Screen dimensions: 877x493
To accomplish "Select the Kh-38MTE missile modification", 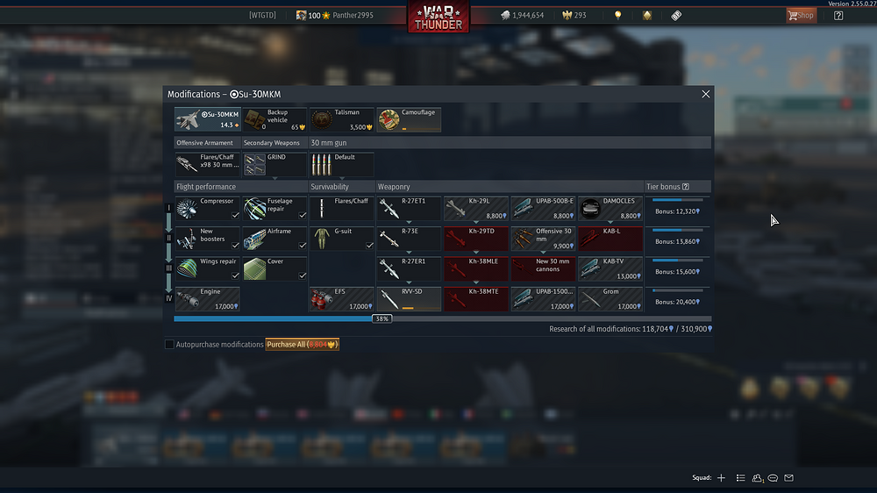I will click(x=476, y=299).
